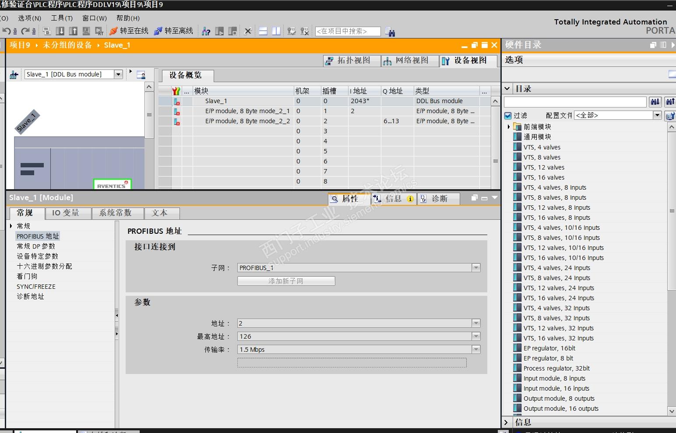Select 诊断地址 in property tree
676x433 pixels.
pyautogui.click(x=31, y=296)
